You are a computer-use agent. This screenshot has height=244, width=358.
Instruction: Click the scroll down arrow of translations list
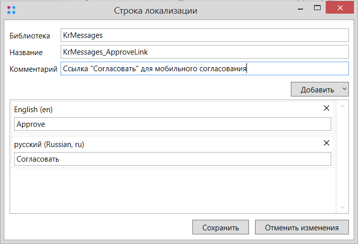[342, 208]
